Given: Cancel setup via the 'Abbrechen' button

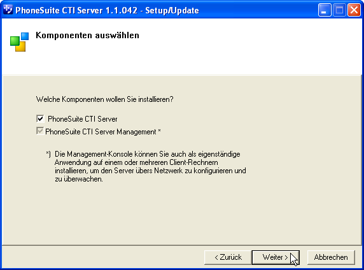Looking at the screenshot, I should pos(331,257).
